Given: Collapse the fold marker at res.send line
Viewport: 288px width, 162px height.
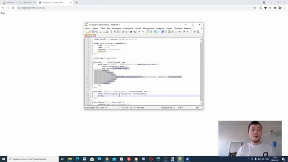Looking at the screenshot, I should [x=93, y=68].
